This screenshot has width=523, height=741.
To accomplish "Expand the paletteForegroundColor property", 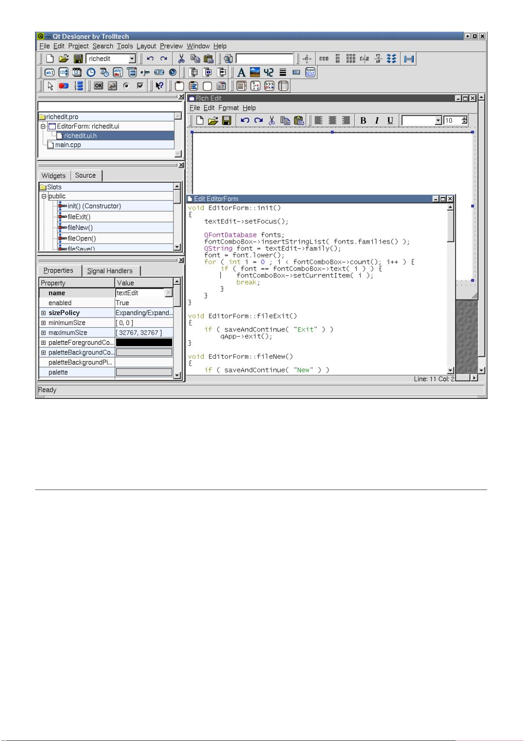I will pyautogui.click(x=43, y=343).
